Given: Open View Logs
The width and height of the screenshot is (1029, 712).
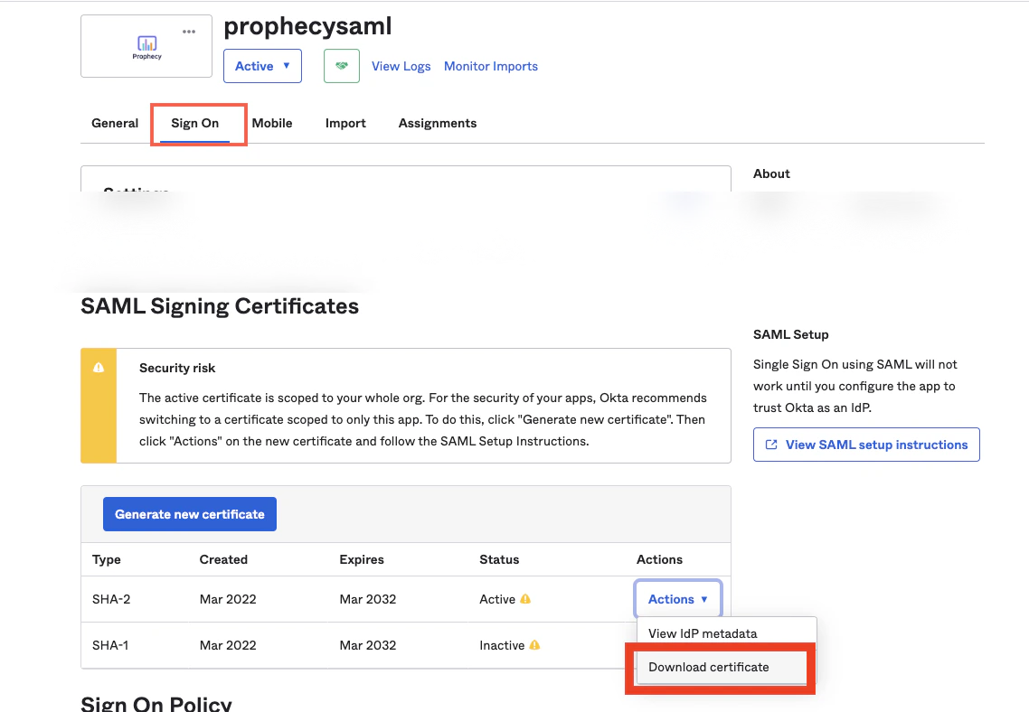Looking at the screenshot, I should coord(401,66).
